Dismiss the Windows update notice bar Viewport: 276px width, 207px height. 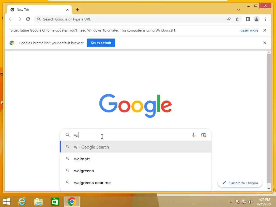pyautogui.click(x=264, y=30)
